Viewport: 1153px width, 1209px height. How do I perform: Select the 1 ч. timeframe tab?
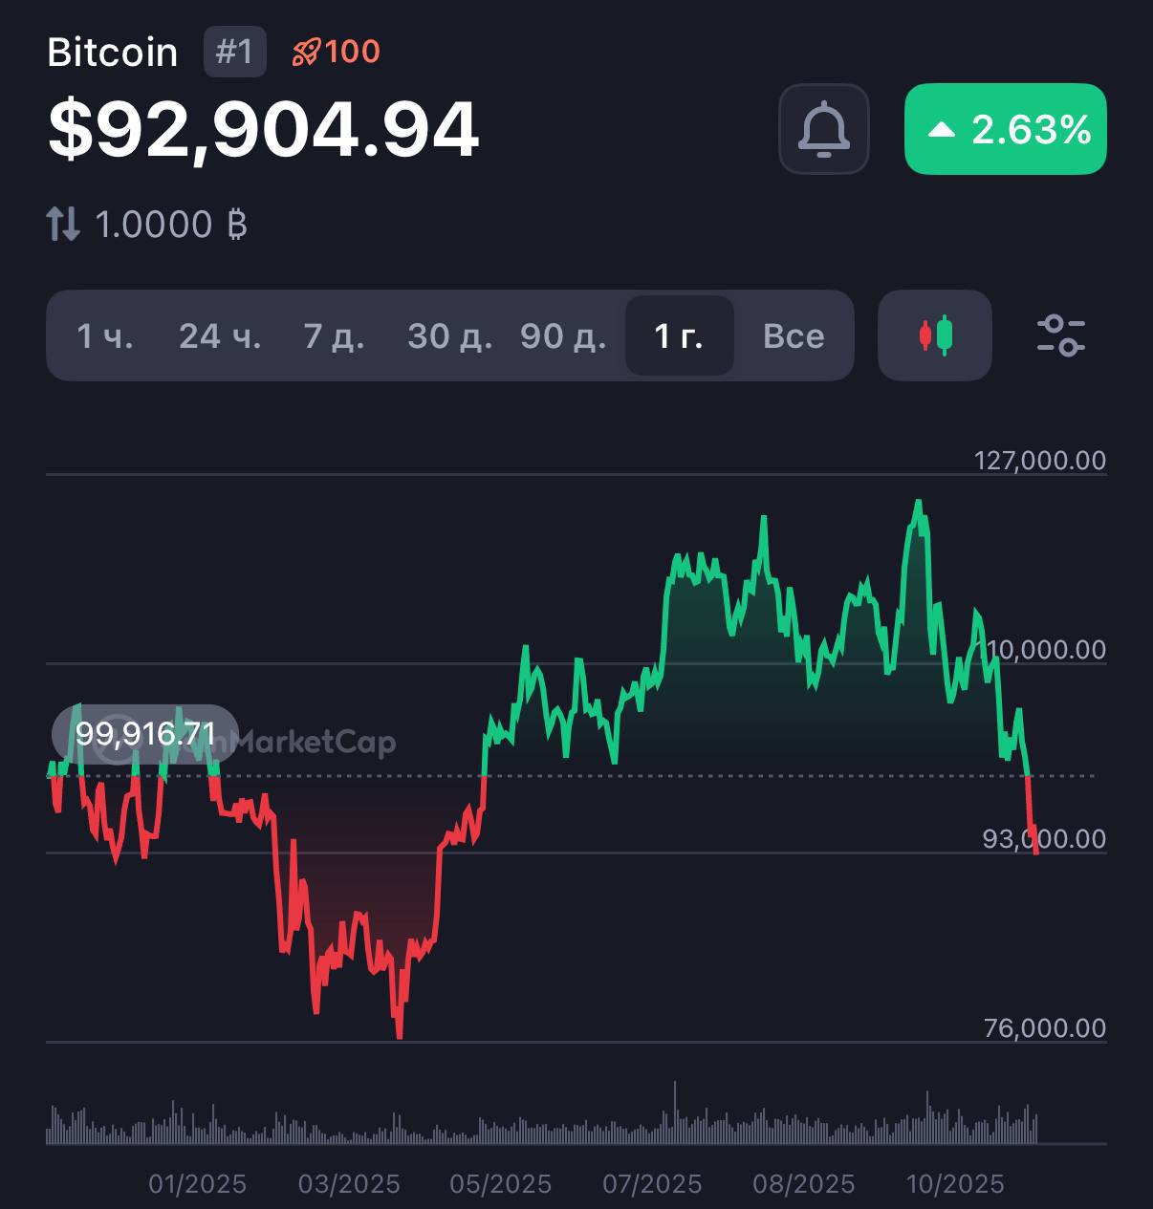click(105, 335)
